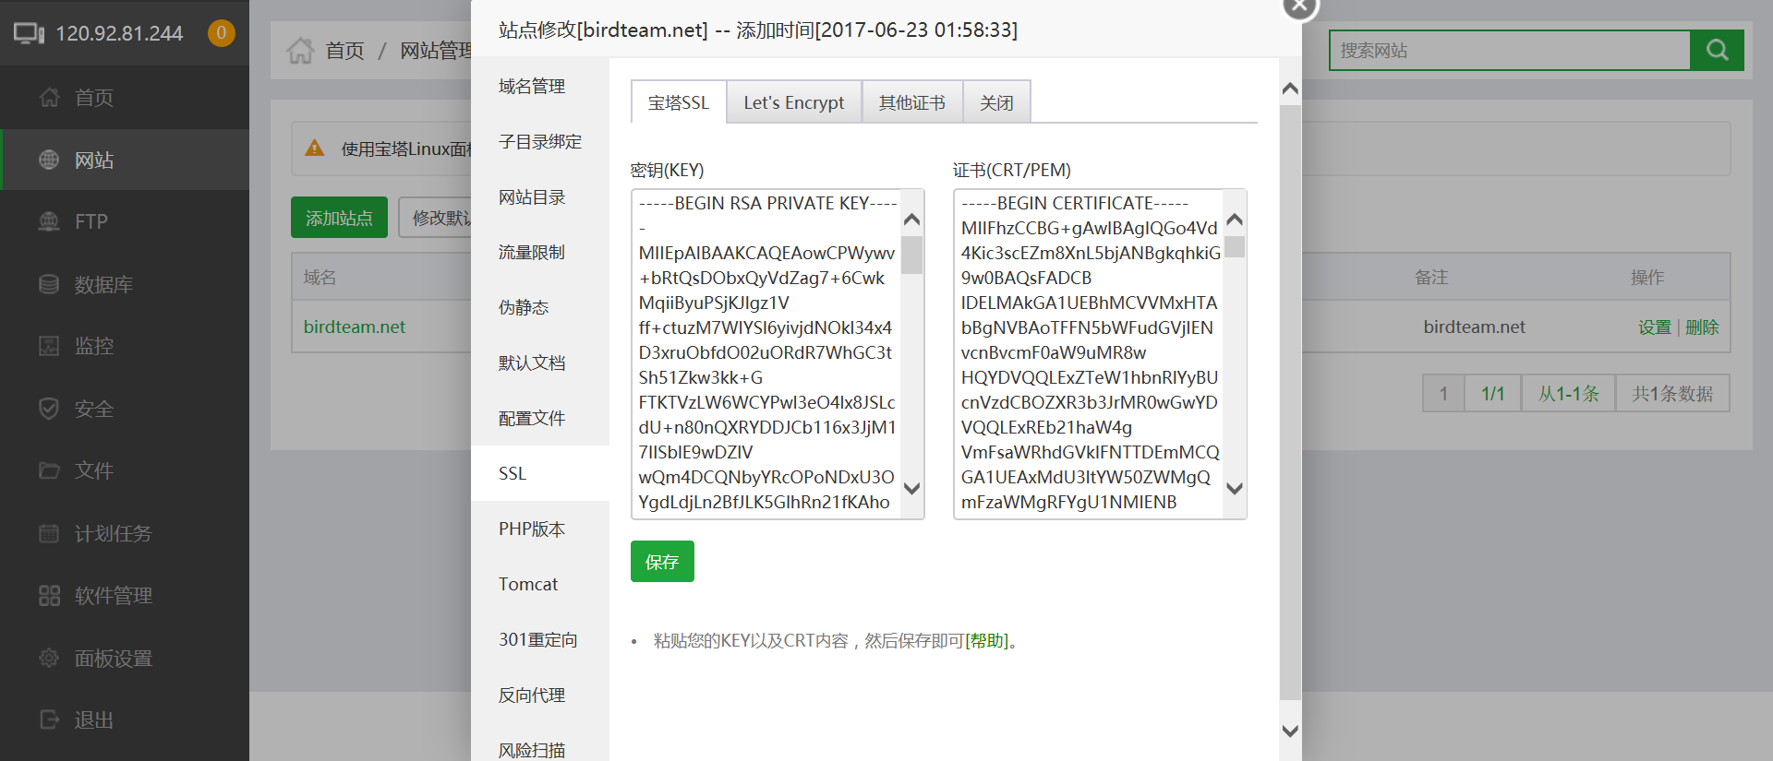This screenshot has width=1773, height=761.
Task: Click the folder icon for 文件
Action: coord(49,470)
